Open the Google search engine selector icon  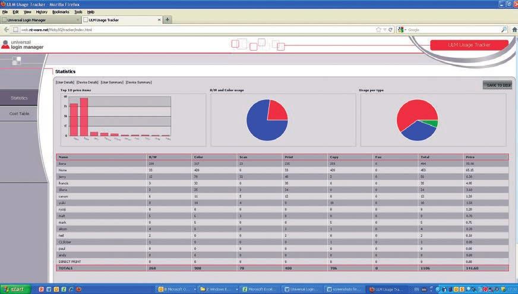point(401,30)
